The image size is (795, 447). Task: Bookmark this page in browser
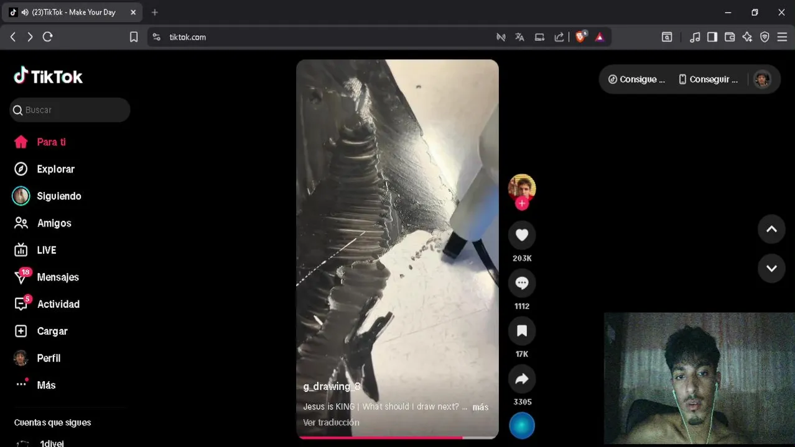(133, 37)
